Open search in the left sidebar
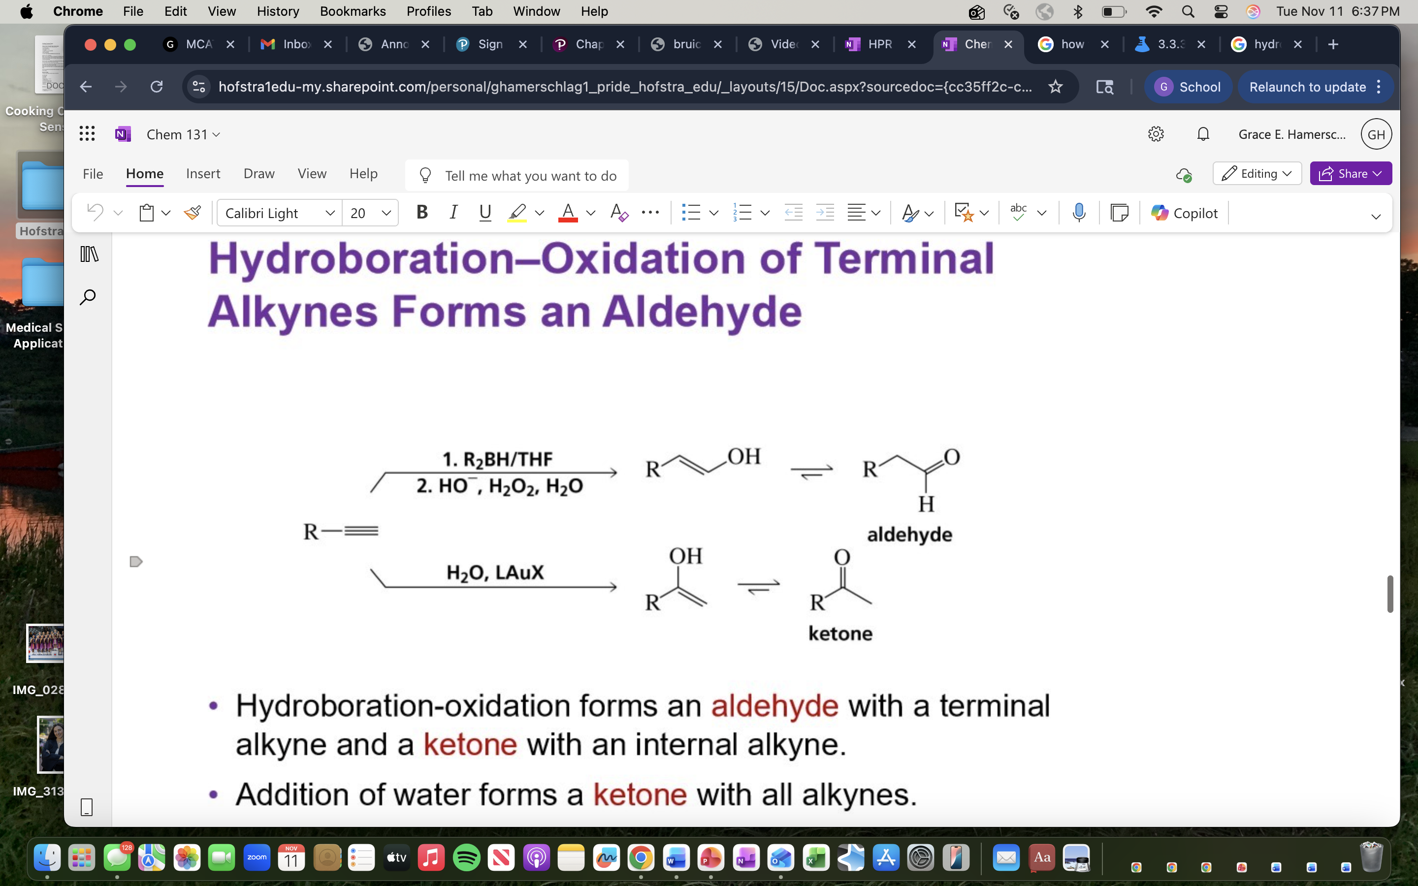This screenshot has width=1418, height=886. tap(87, 297)
